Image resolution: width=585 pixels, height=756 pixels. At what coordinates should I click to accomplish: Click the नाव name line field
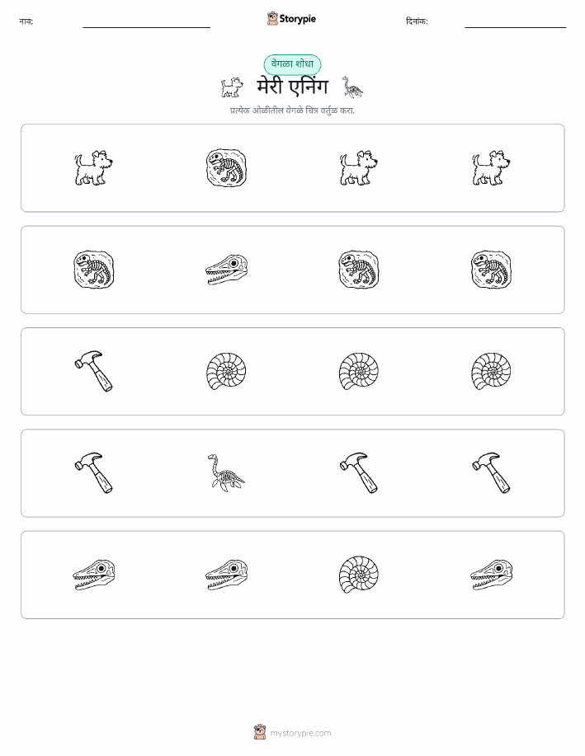[x=146, y=23]
